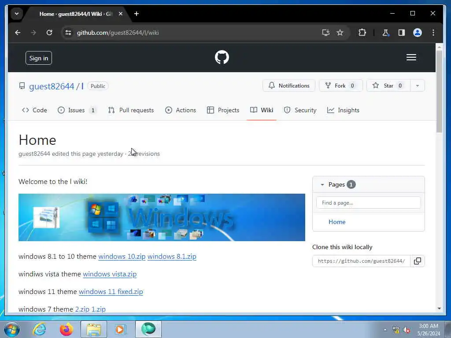Viewport: 451px width, 338px height.
Task: Open the network tray icon
Action: (x=396, y=330)
